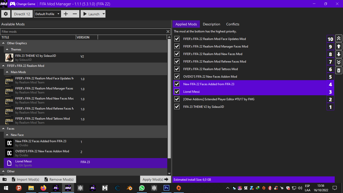The image size is (343, 193).
Task: Collapse the New Face subcategory
Action: click(7, 135)
